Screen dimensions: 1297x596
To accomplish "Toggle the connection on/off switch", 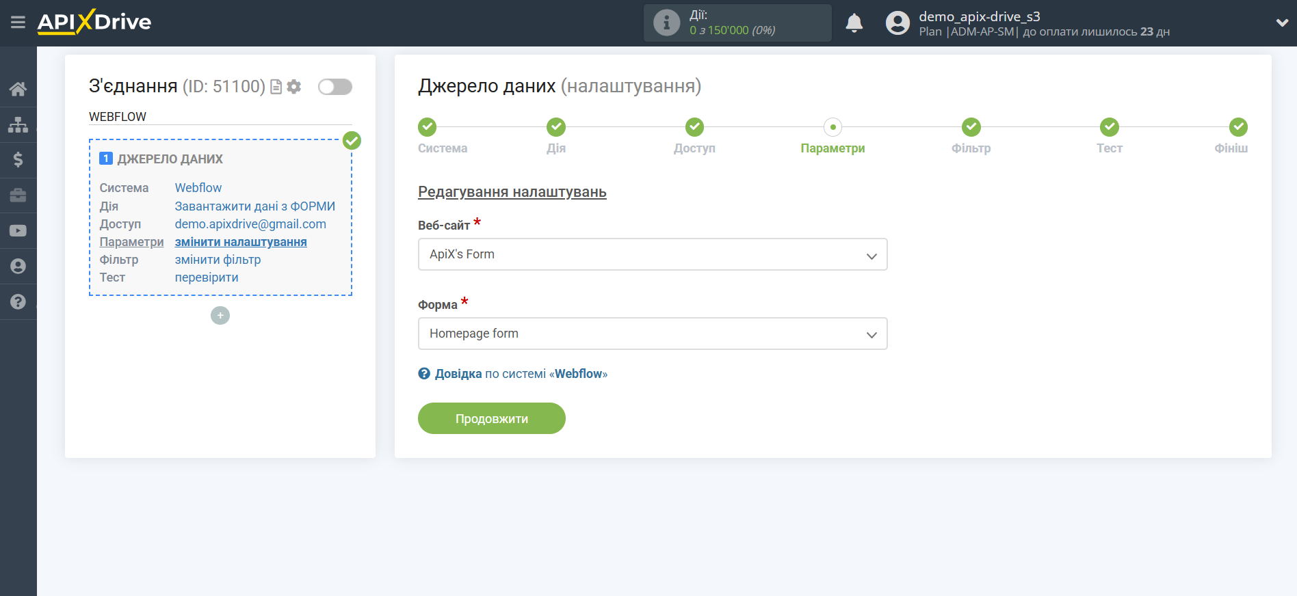I will click(x=335, y=87).
